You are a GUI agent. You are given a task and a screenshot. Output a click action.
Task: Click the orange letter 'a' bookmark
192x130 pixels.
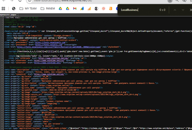coord(111,8)
